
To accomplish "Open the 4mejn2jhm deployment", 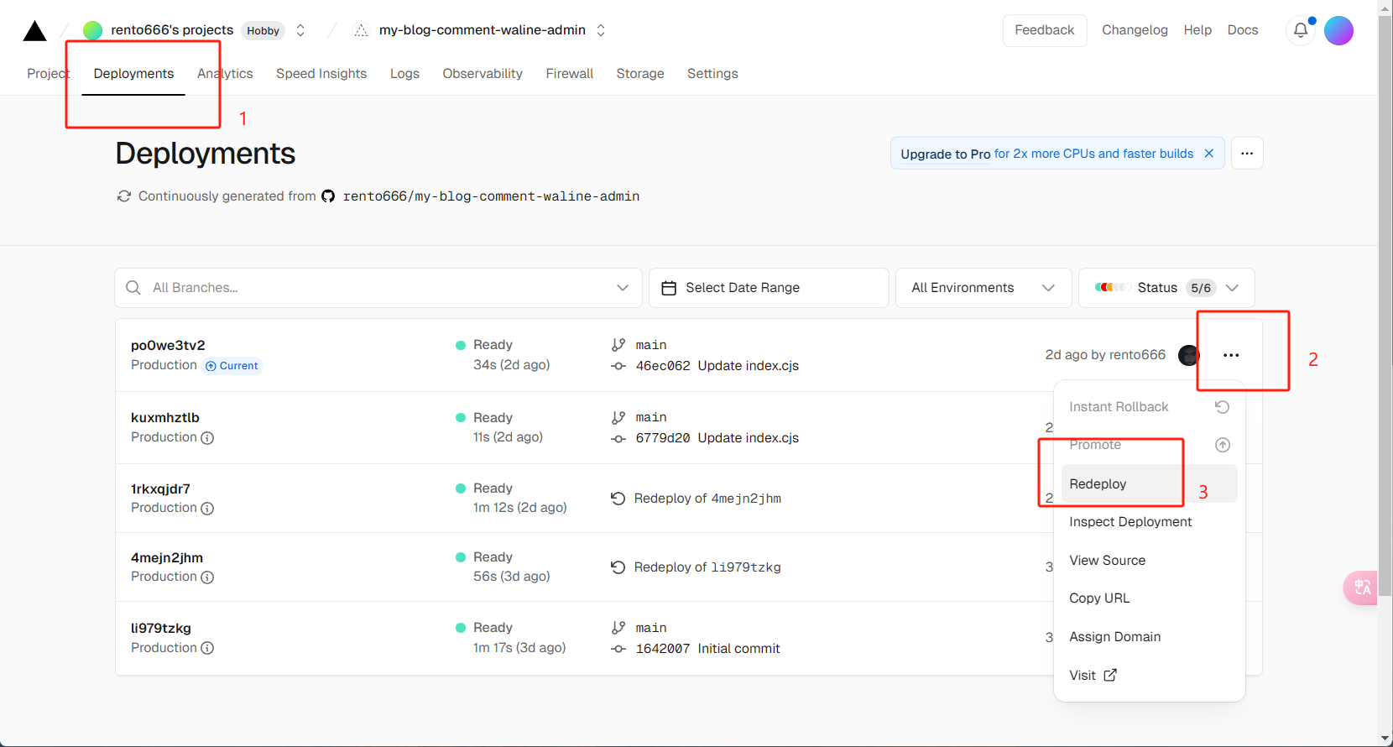I will 167,557.
